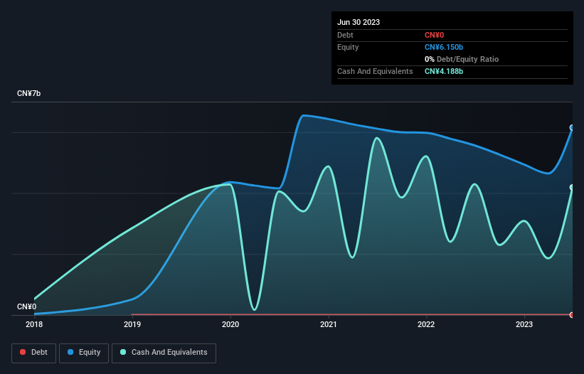Click the Jun 30 2023 tooltip date
This screenshot has width=584, height=374.
tap(359, 22)
